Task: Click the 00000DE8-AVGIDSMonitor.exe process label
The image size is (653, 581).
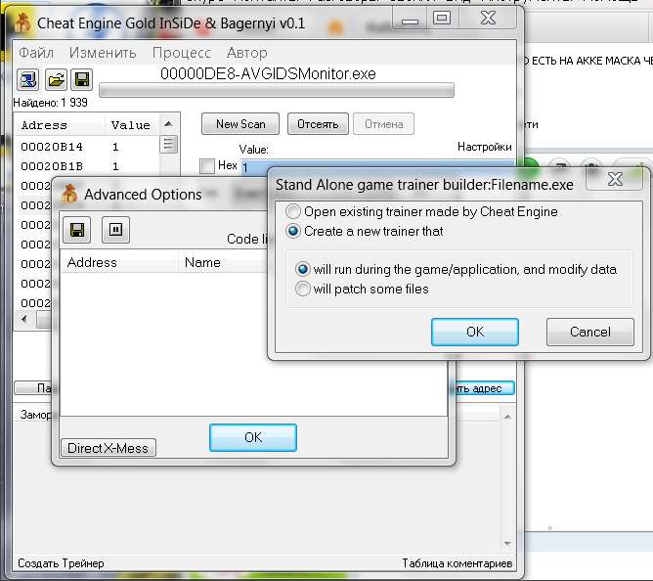Action: coord(268,73)
